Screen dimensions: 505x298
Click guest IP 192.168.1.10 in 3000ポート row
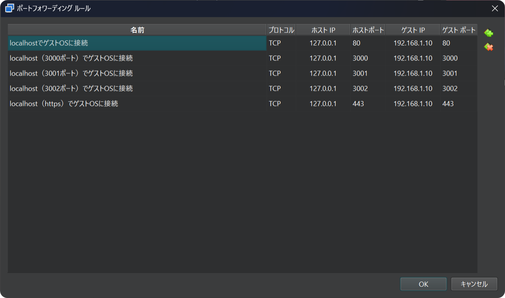point(413,58)
